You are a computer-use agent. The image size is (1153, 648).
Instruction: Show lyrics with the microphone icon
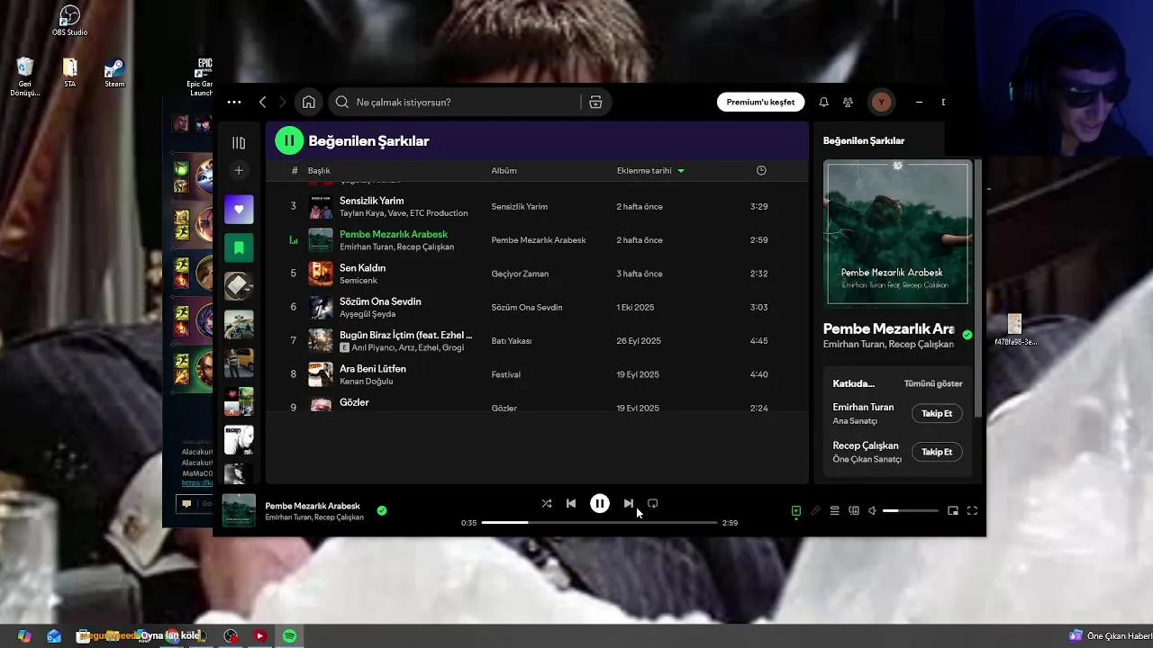[815, 511]
